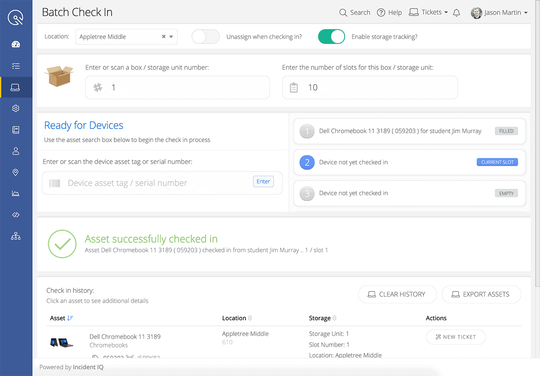
Task: Enable Unassign when checking in
Action: point(205,37)
